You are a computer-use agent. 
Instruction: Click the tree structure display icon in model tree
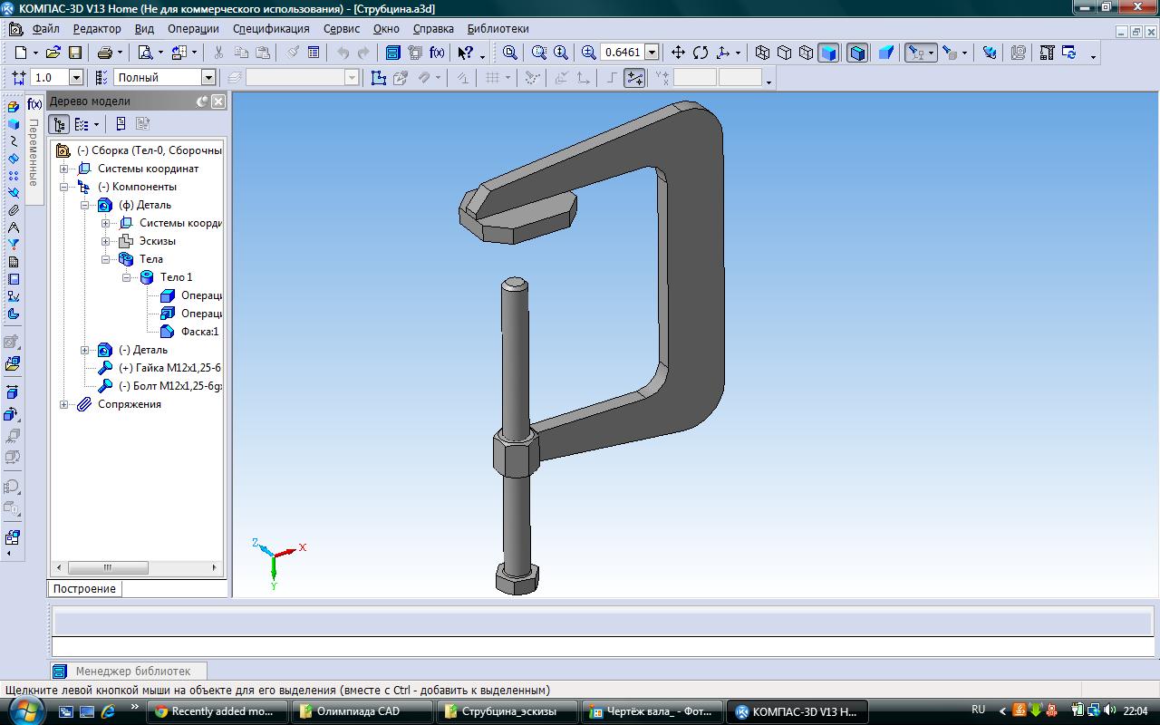[x=60, y=124]
